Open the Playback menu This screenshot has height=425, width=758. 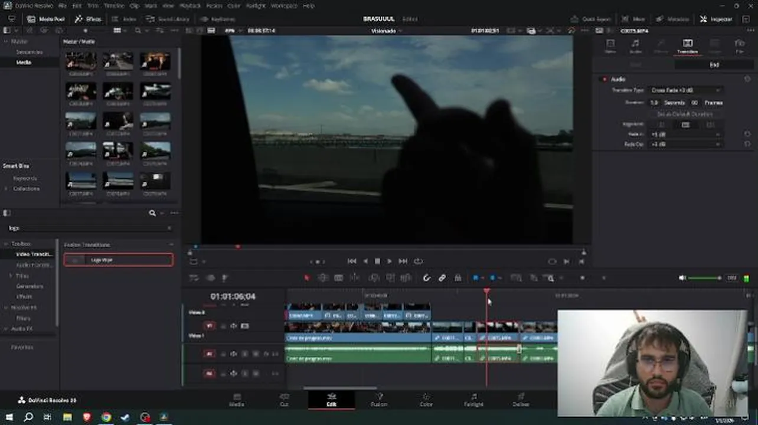point(190,5)
